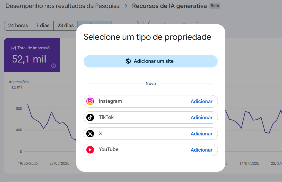The width and height of the screenshot is (282, 182).
Task: Click Adicionar link for X
Action: [201, 134]
